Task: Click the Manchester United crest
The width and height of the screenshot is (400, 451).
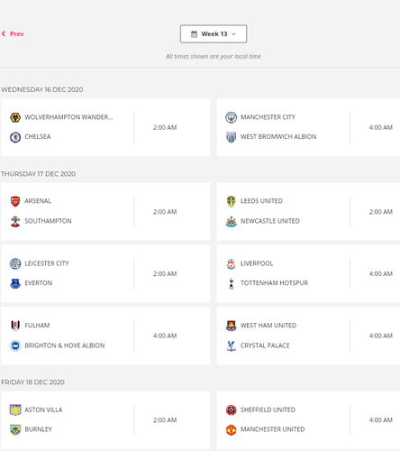Action: (x=232, y=429)
